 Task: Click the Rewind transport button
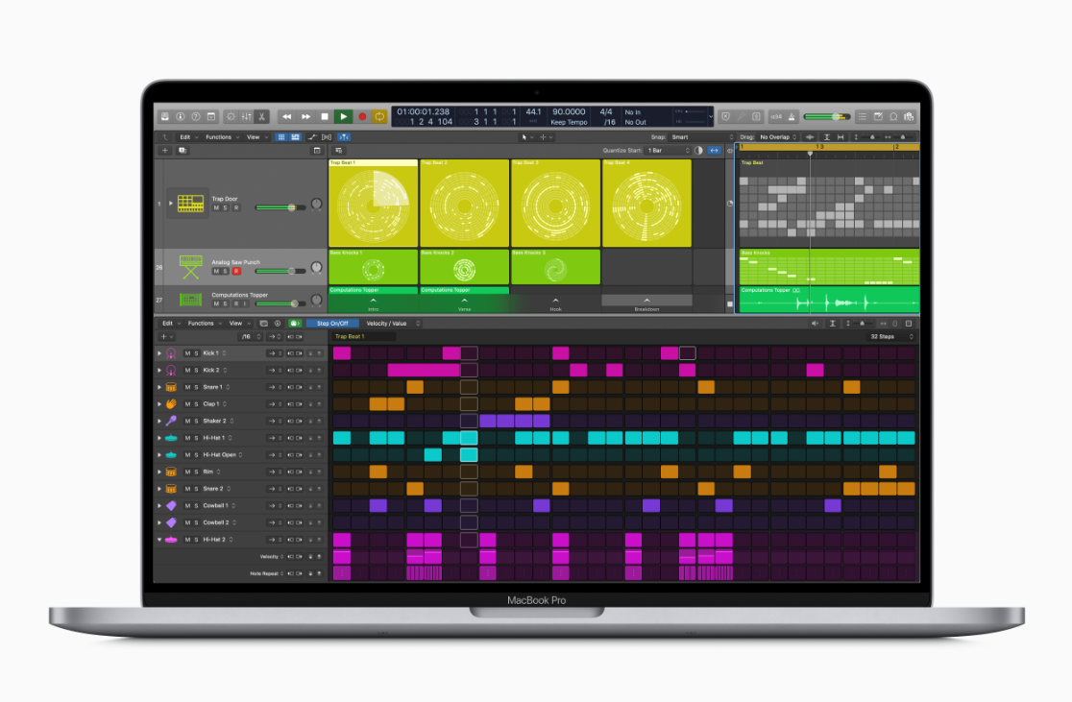click(287, 117)
